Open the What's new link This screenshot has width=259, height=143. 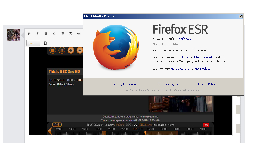pyautogui.click(x=184, y=39)
